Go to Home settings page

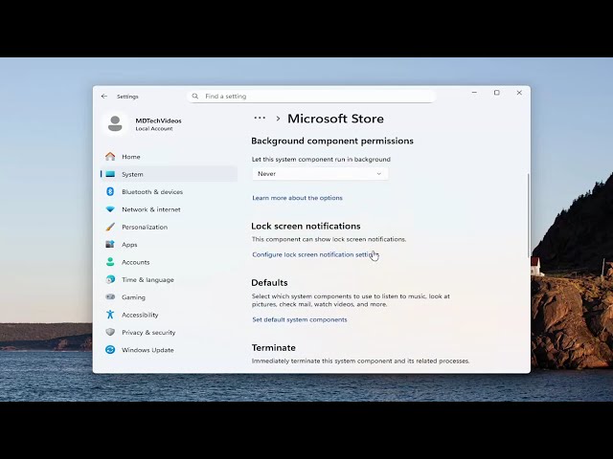coord(169,157)
